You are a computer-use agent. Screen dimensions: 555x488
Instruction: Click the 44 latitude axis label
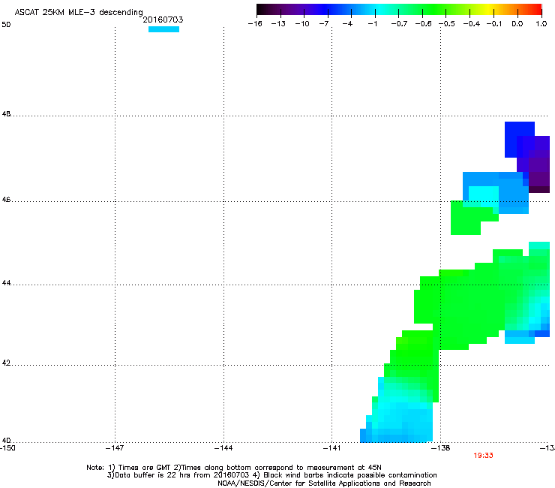(6, 283)
